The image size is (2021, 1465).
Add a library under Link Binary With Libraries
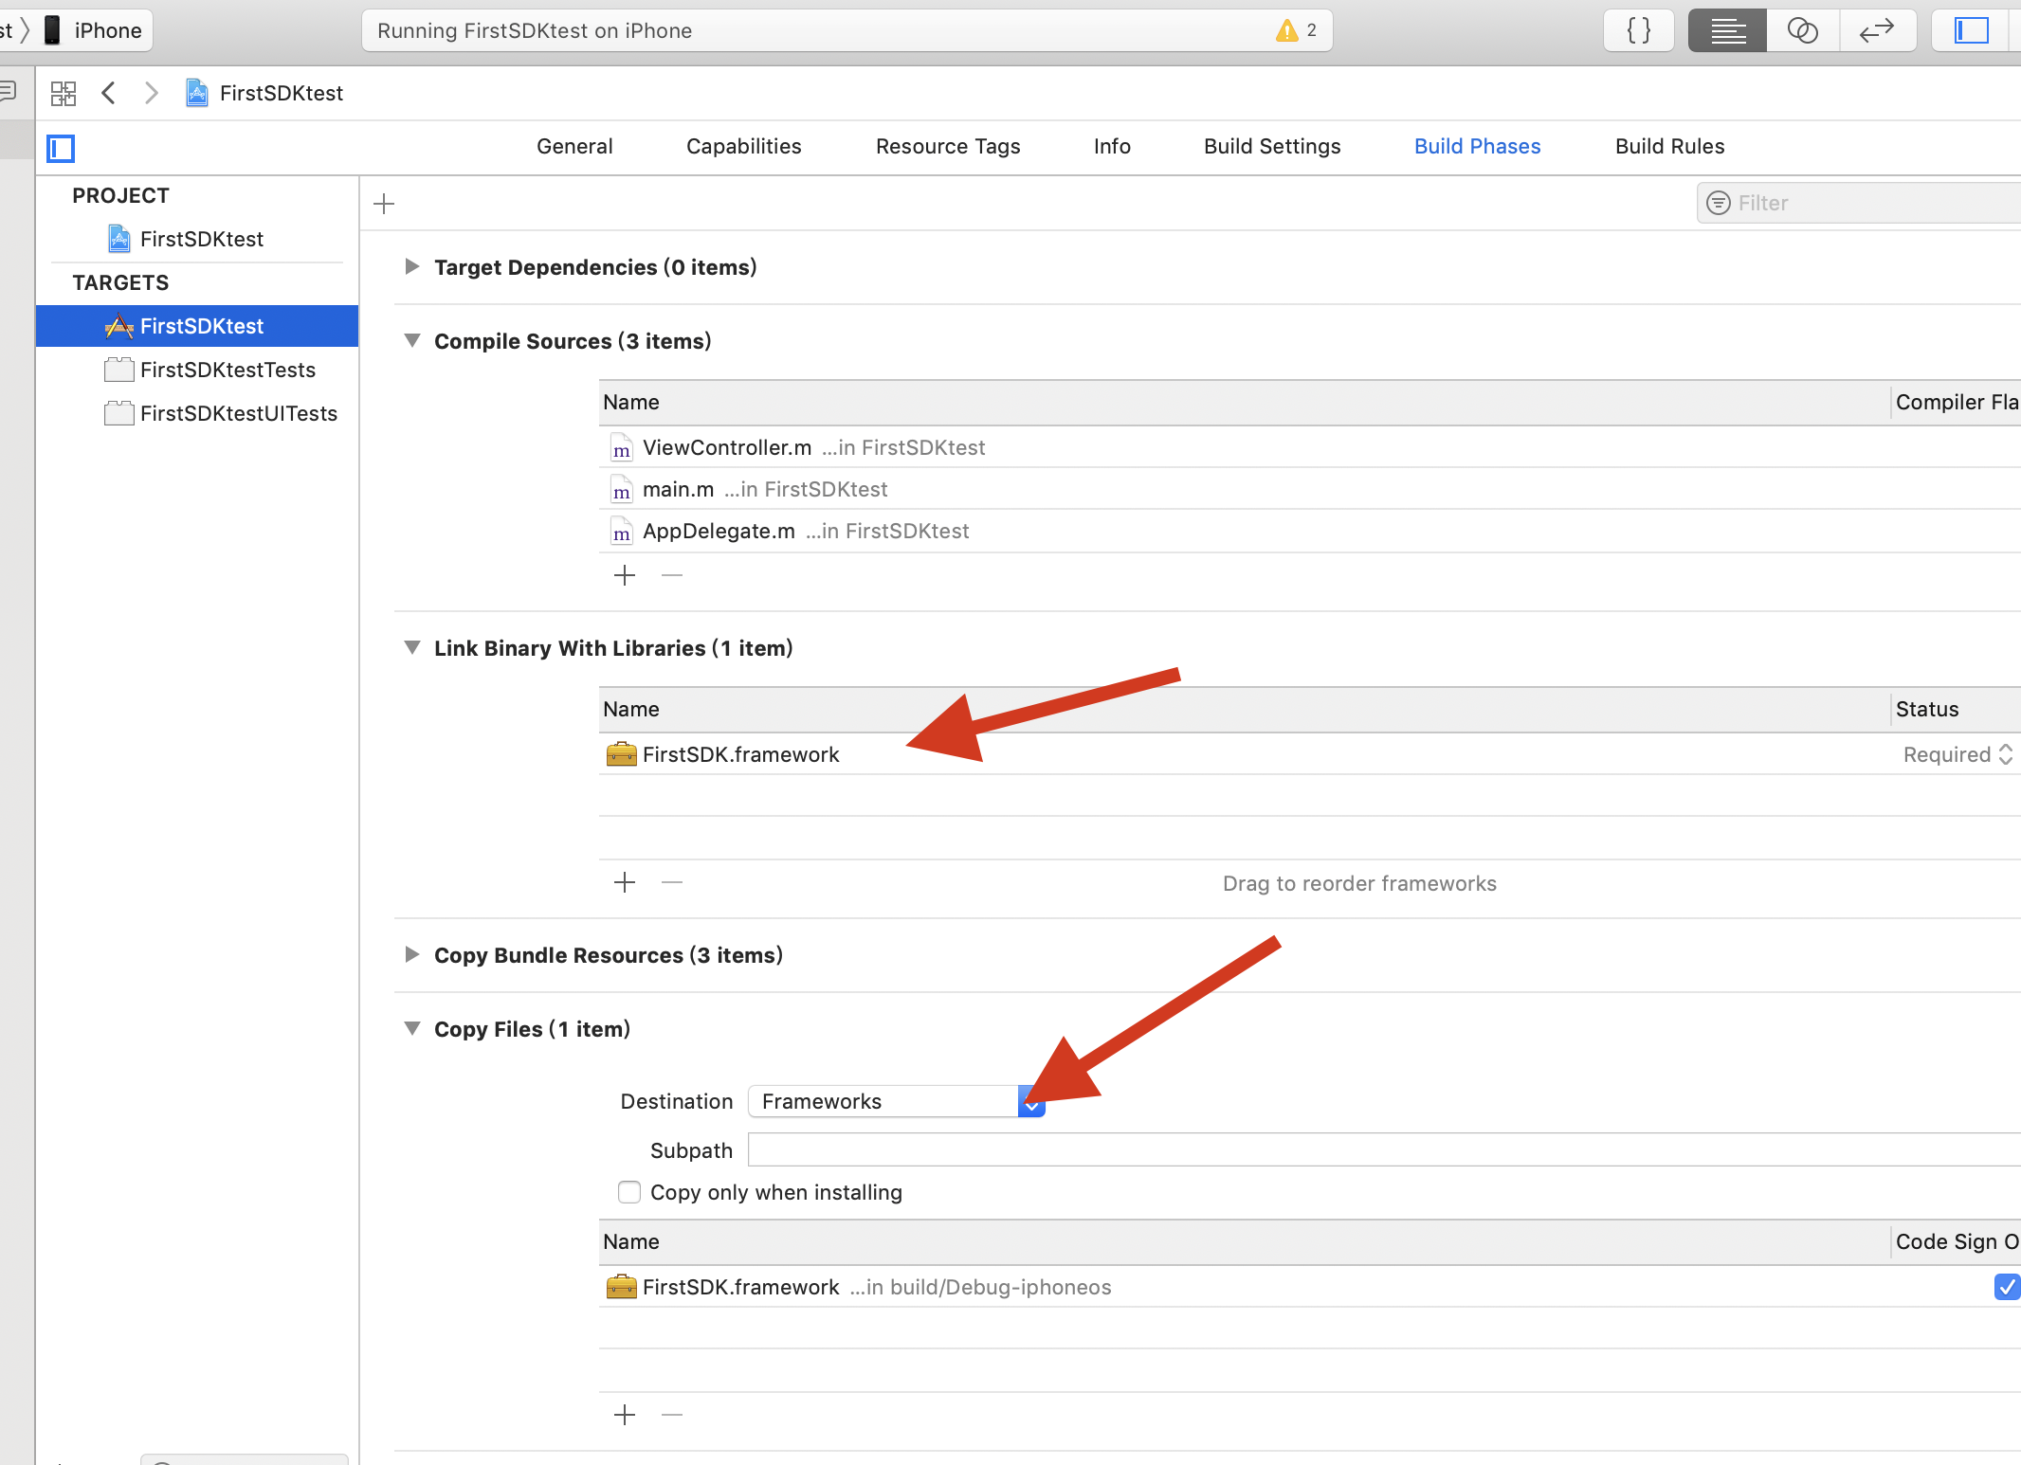tap(625, 883)
